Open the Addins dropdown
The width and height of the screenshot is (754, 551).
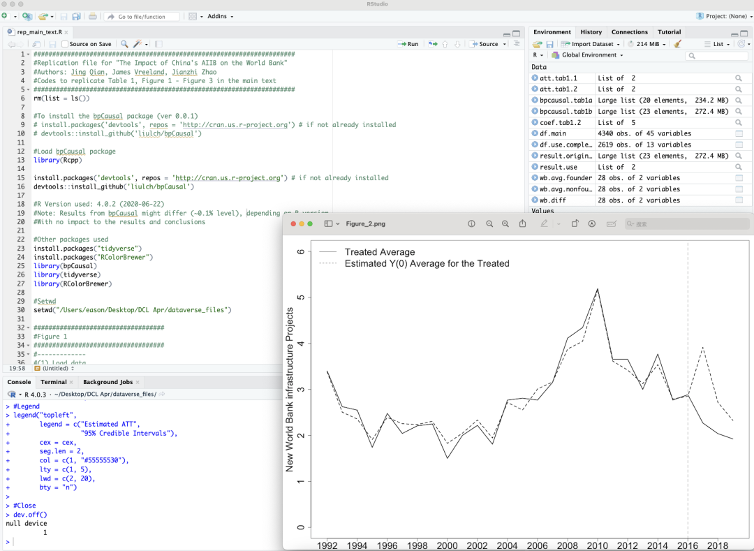220,16
